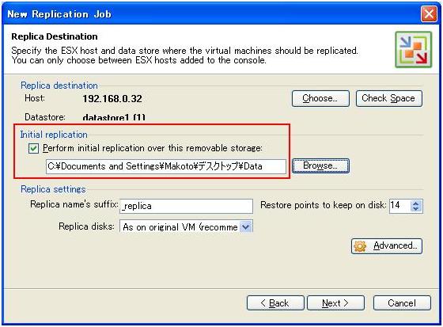Screen dimensions: 443x327
Task: Click the restore points value field showing 14
Action: [x=400, y=205]
